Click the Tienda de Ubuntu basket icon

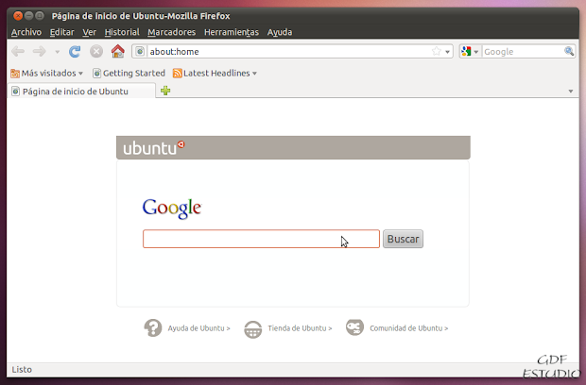click(x=253, y=329)
